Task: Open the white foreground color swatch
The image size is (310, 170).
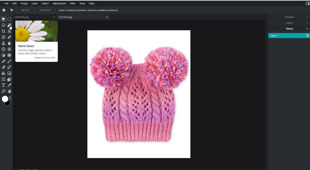Action: (5, 99)
